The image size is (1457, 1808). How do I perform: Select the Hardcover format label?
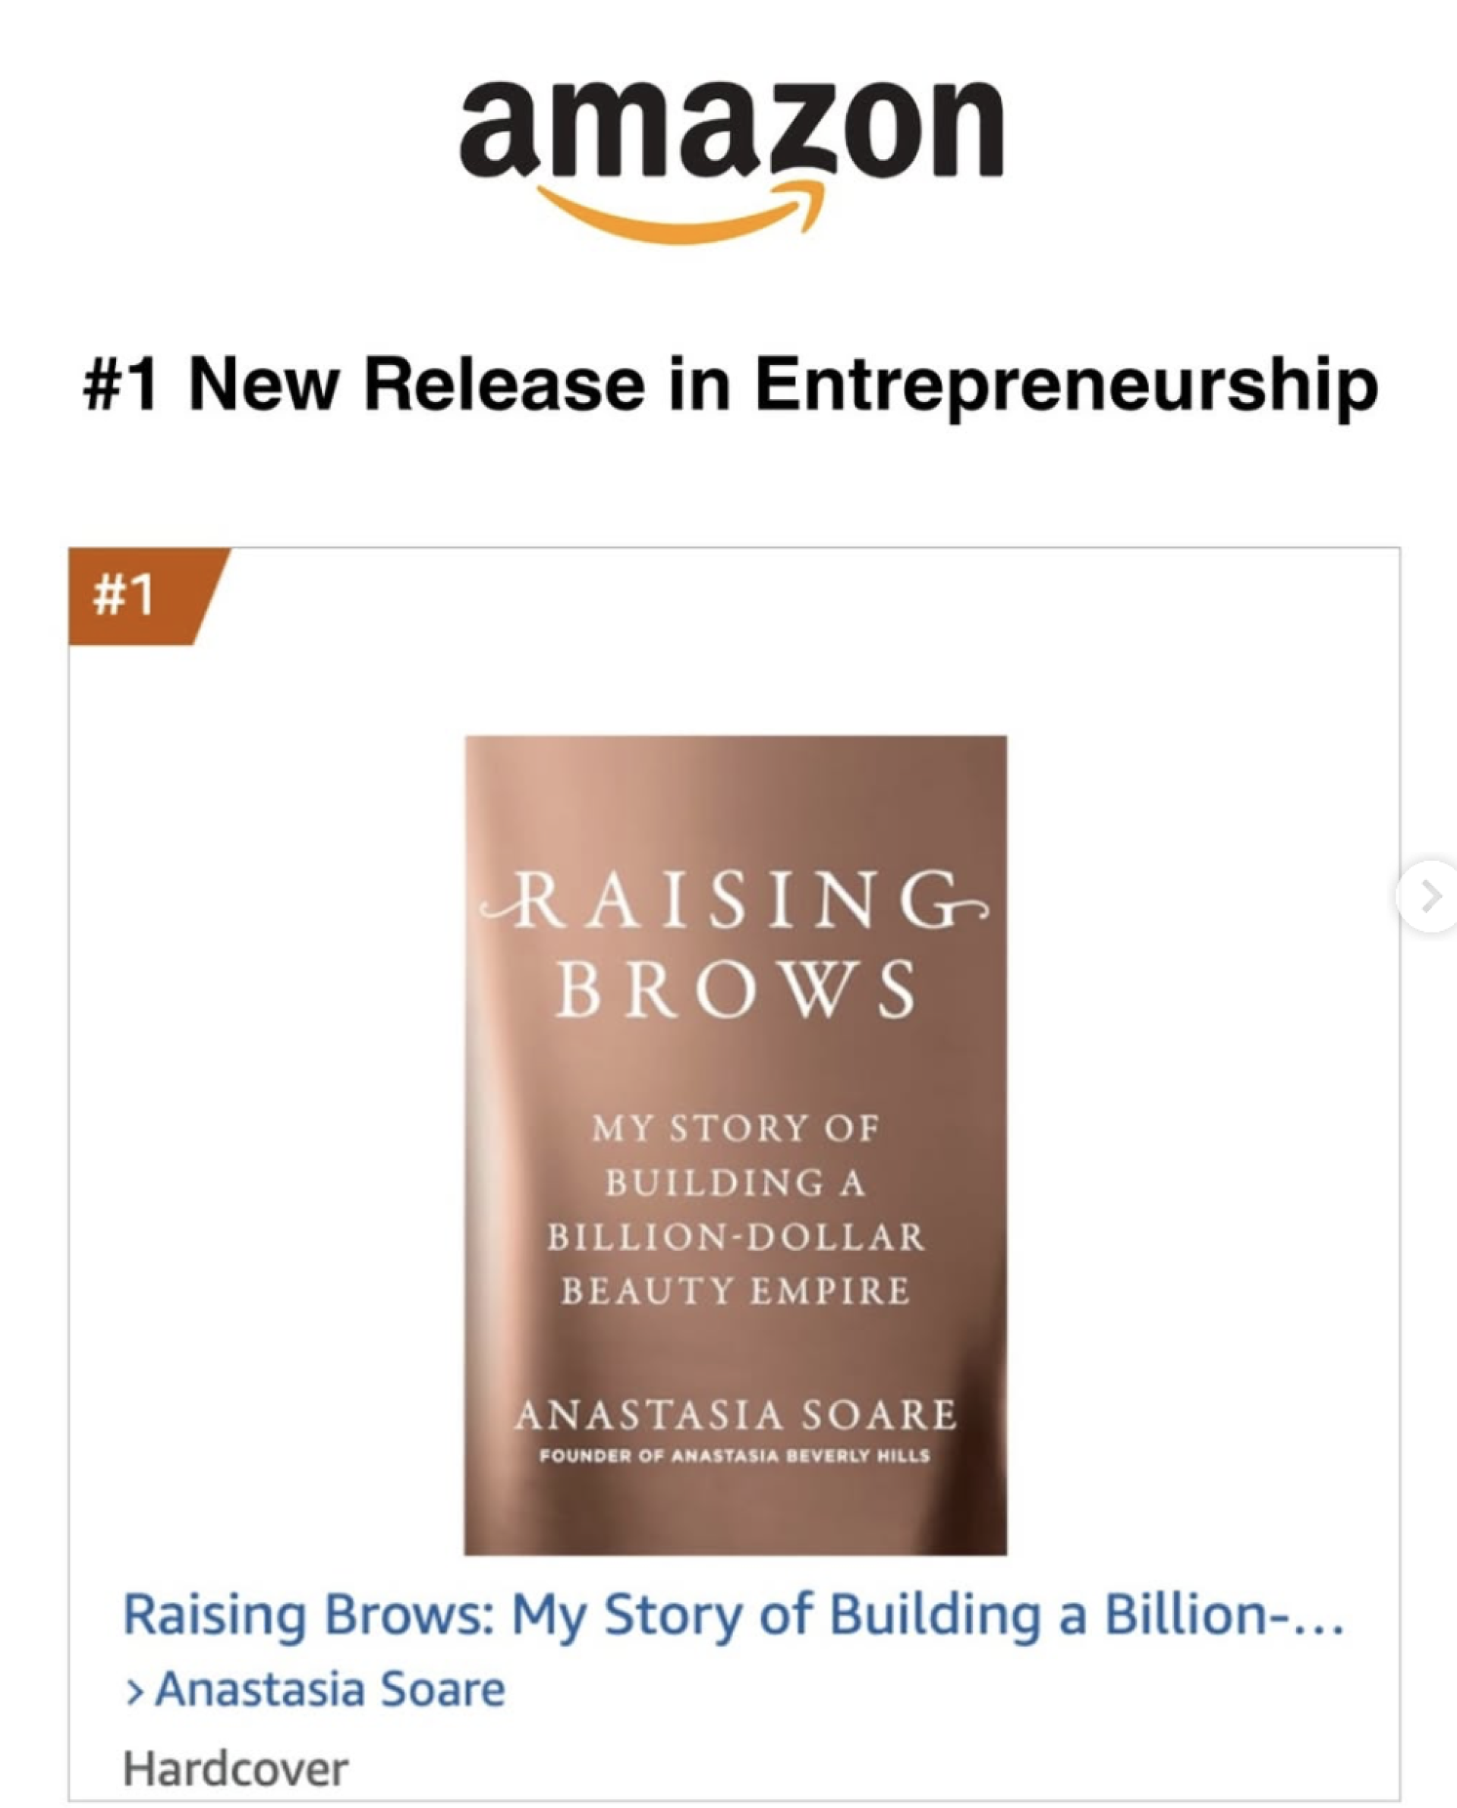[235, 1769]
